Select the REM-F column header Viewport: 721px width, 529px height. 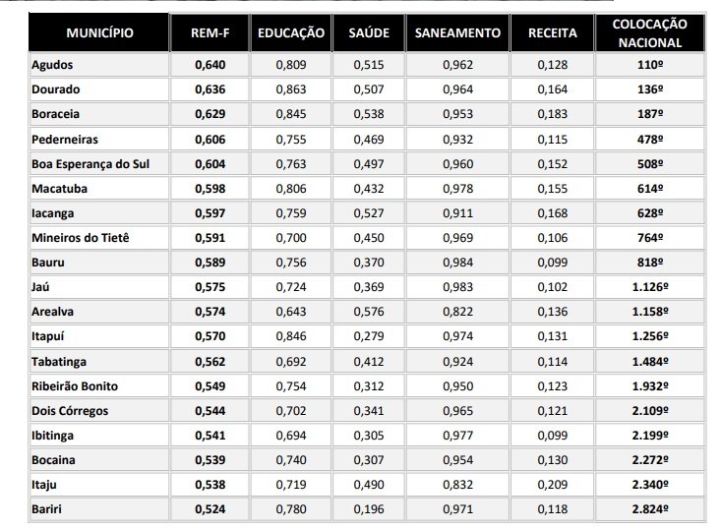(210, 33)
